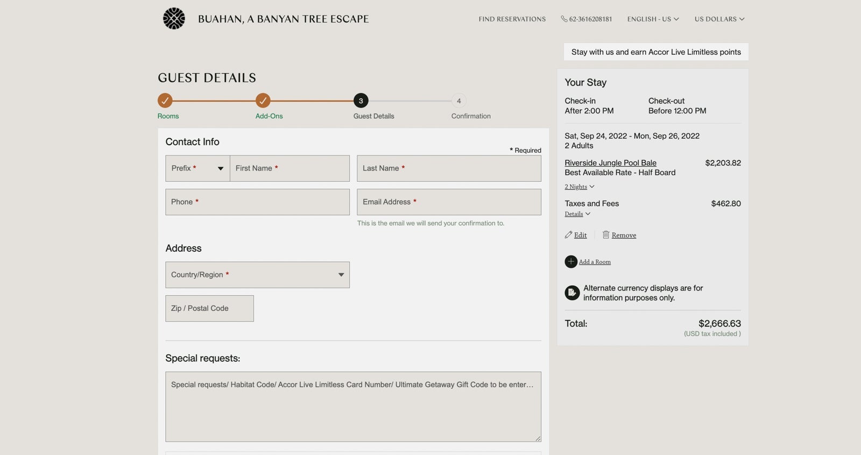Image resolution: width=861 pixels, height=455 pixels.
Task: Open the US Dollars currency selector
Action: click(x=719, y=19)
